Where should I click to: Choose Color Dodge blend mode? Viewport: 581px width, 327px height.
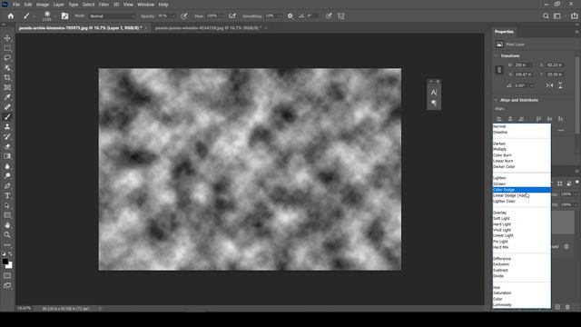tap(521, 190)
